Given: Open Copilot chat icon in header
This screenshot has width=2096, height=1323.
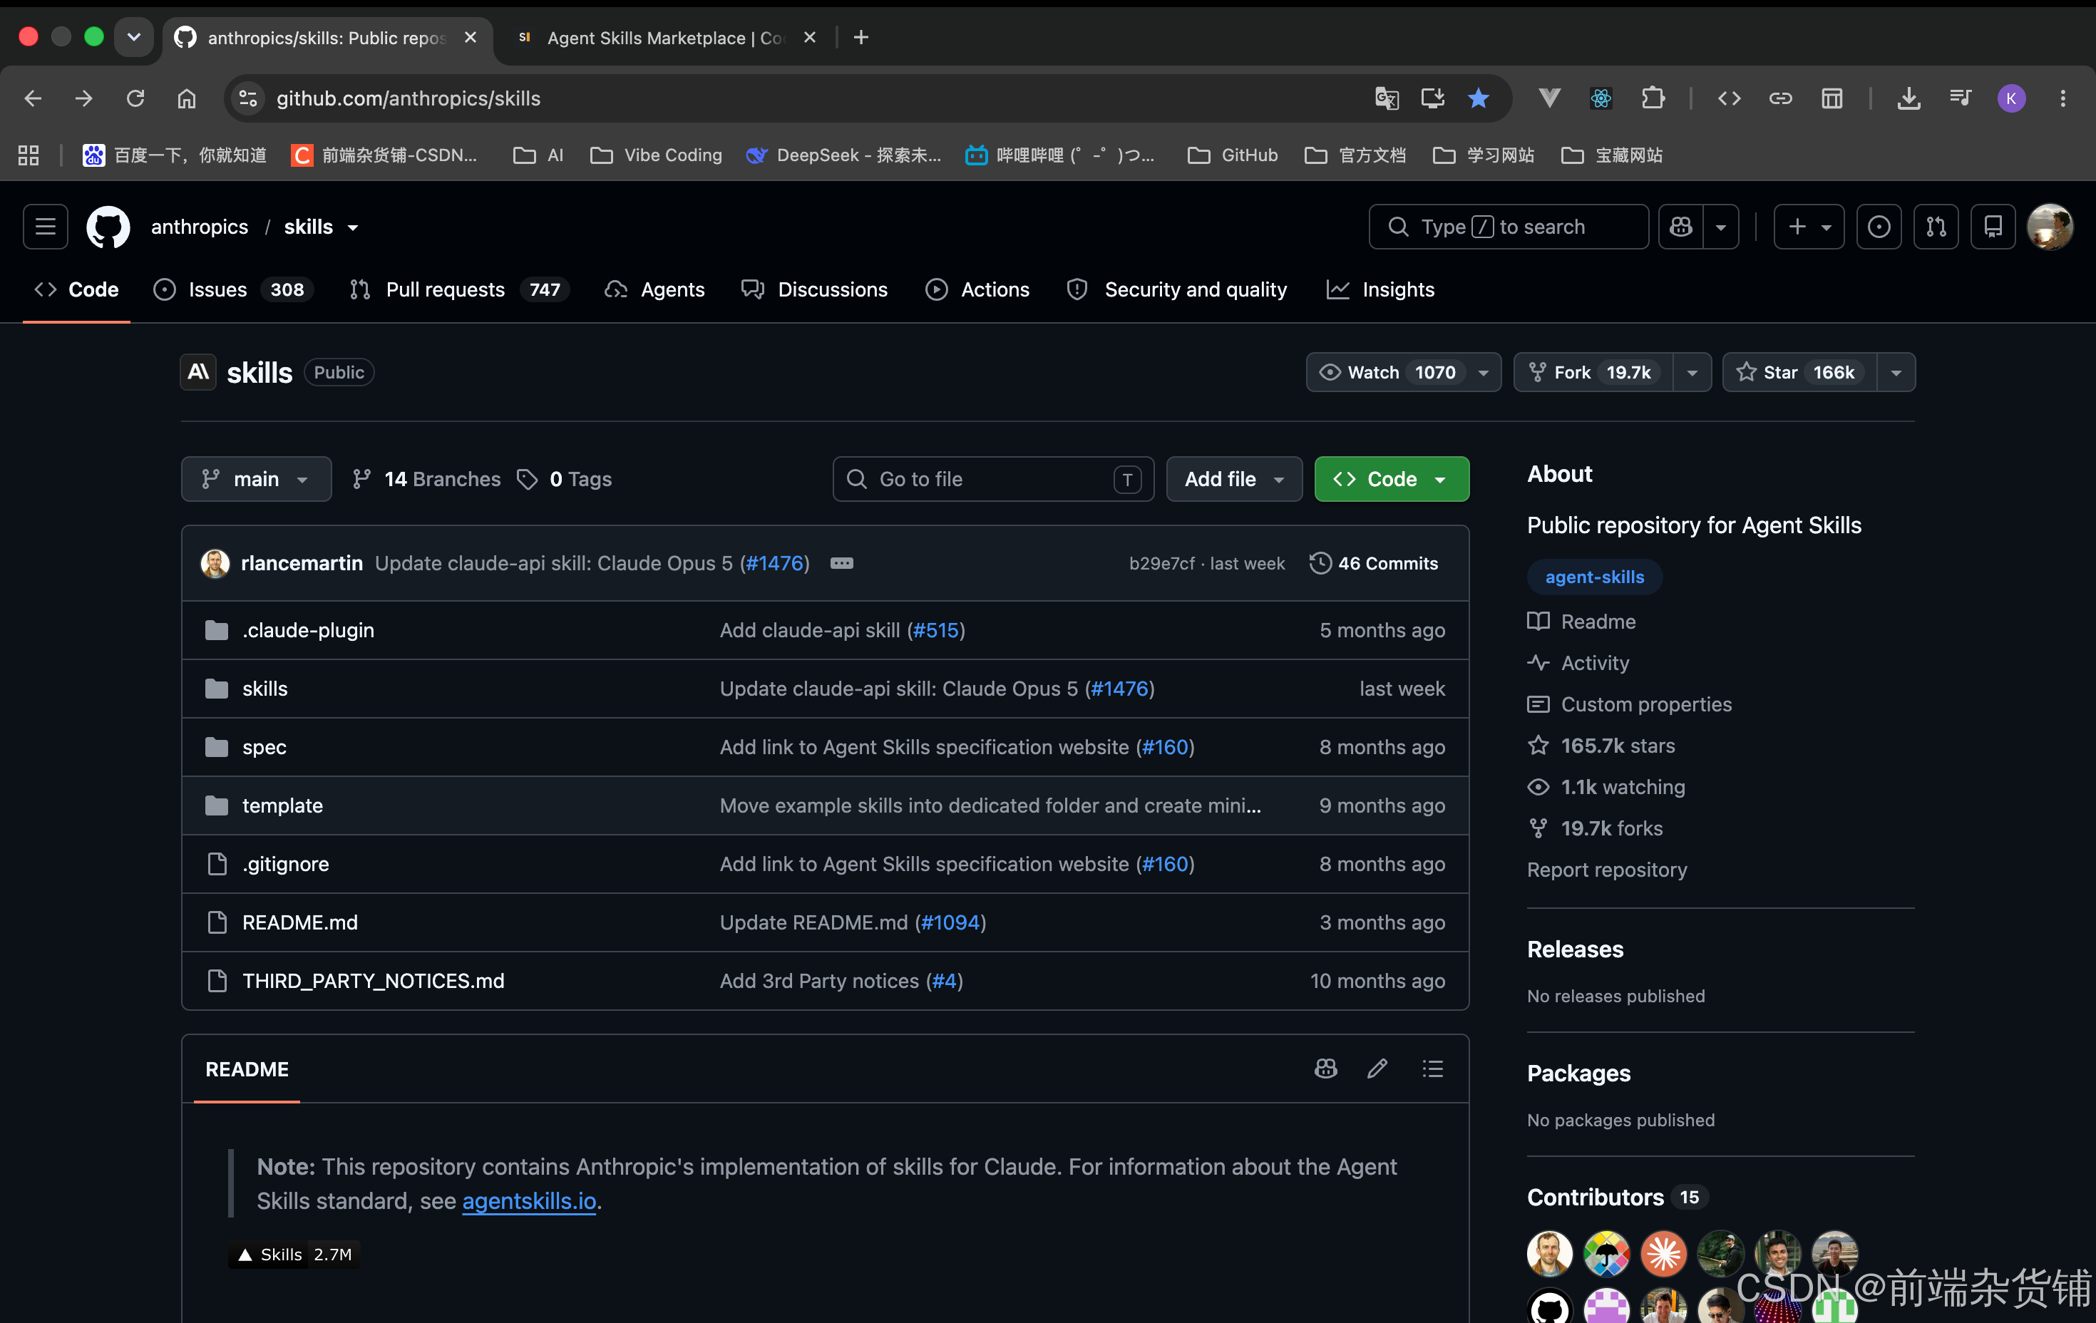Looking at the screenshot, I should tap(1681, 226).
